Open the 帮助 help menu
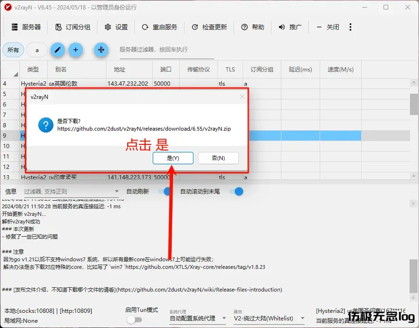Image resolution: width=419 pixels, height=328 pixels. (253, 27)
